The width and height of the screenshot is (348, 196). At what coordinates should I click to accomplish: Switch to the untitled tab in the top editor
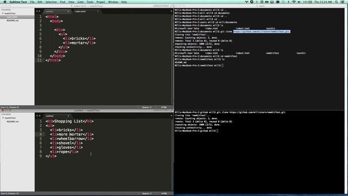pyautogui.click(x=57, y=11)
